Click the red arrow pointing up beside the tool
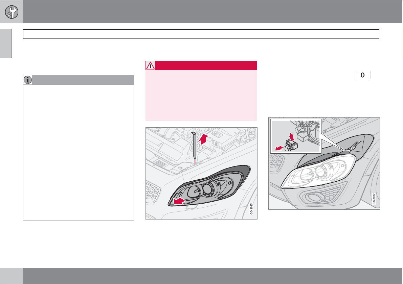403x284 pixels. [x=203, y=139]
